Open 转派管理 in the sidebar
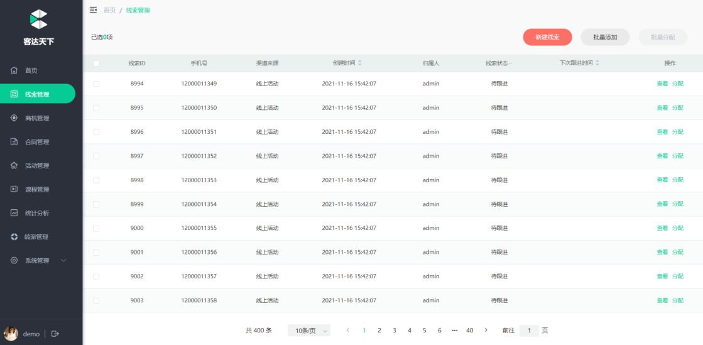Viewport: 703px width, 345px height. (x=38, y=237)
